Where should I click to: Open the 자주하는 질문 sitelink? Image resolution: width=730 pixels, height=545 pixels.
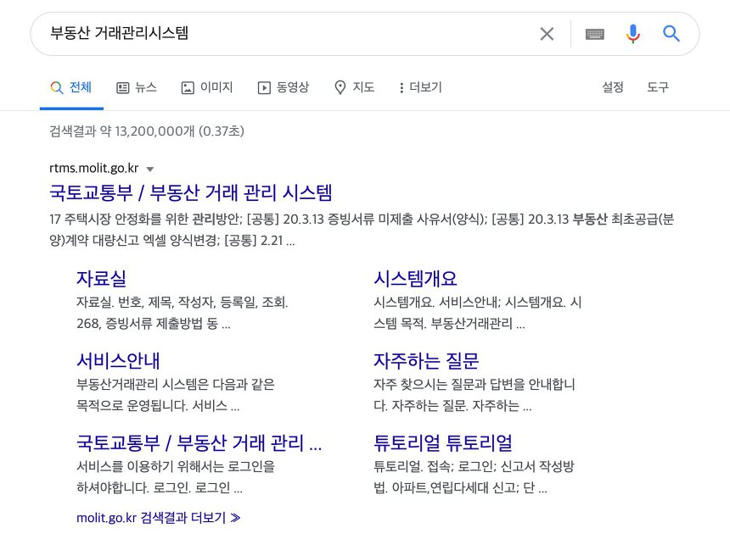(x=426, y=360)
